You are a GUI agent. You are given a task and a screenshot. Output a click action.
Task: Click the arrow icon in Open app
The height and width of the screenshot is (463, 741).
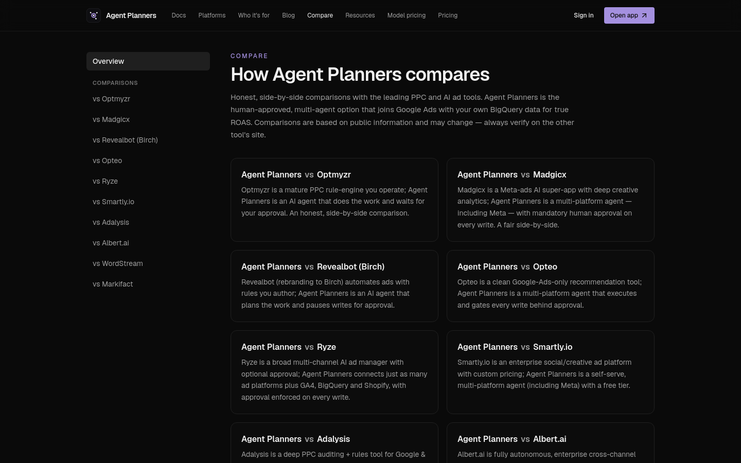click(644, 15)
